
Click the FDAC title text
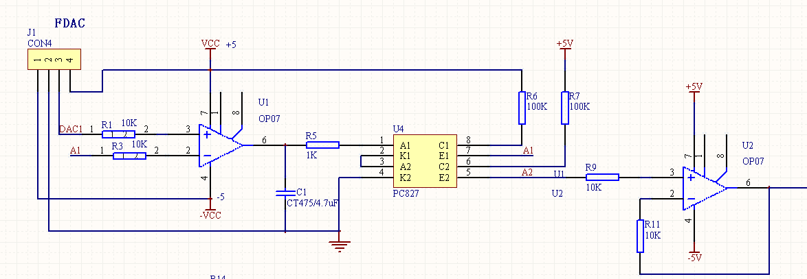(70, 23)
